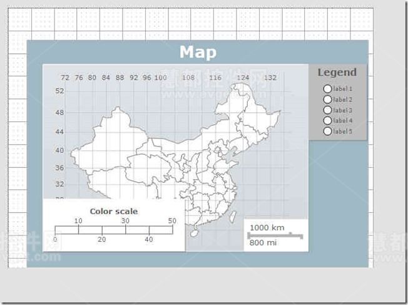The height and width of the screenshot is (305, 408).
Task: Select the label 4 legend marker circle
Action: tap(327, 121)
